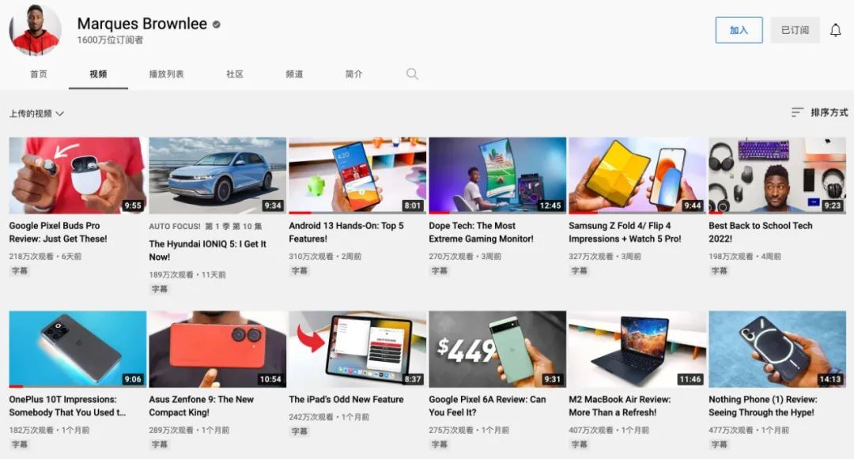The height and width of the screenshot is (459, 854).
Task: Play the blue Hyundai IONIQ 5 thumbnail
Action: 217,175
